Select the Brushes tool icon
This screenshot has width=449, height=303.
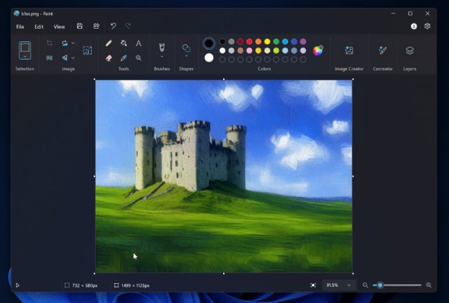162,47
